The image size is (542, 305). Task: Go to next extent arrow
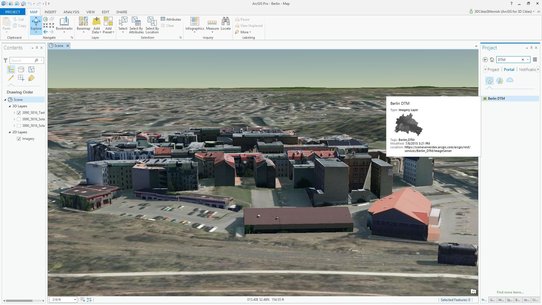pos(52,32)
